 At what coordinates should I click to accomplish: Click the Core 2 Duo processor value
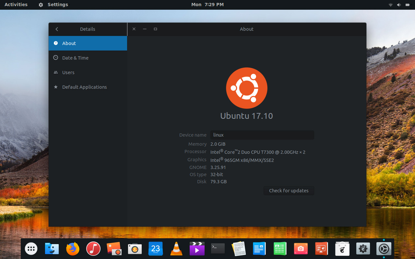258,152
